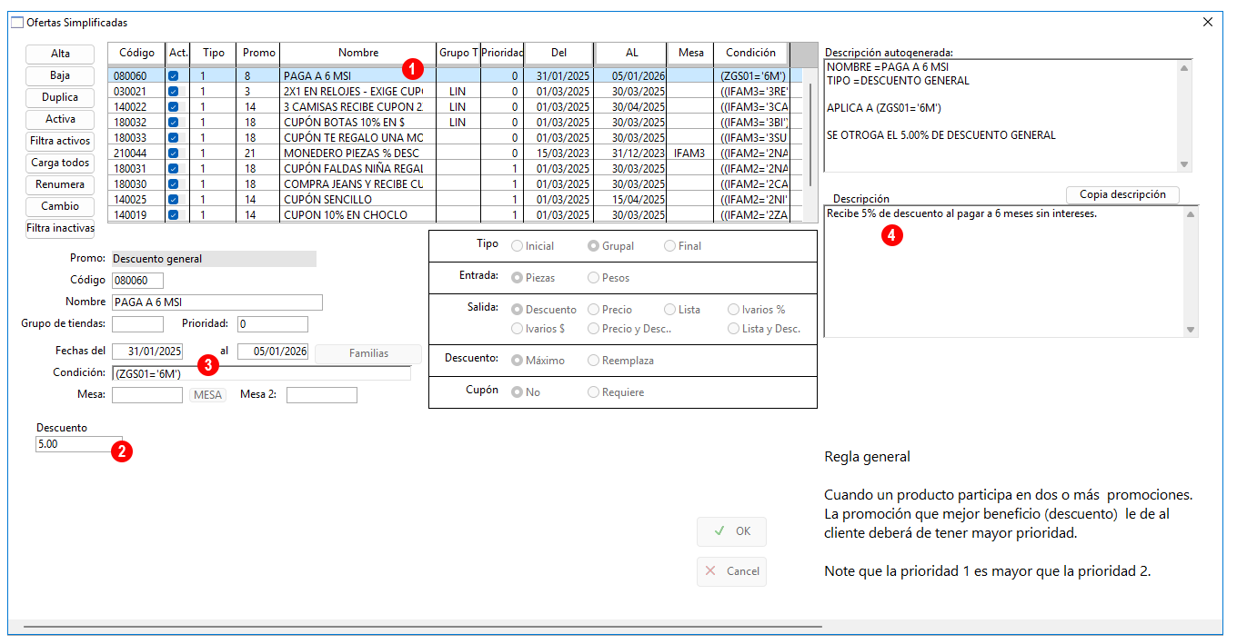Toggle the Act. checkbox for code 080060

[x=174, y=76]
